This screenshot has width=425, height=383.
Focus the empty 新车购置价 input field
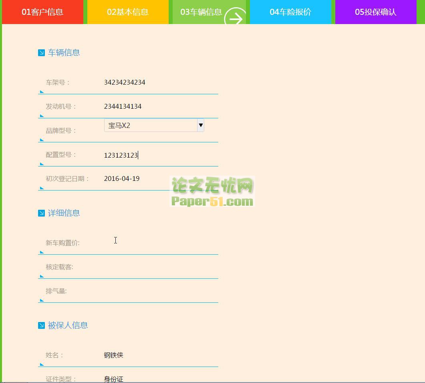pos(161,243)
